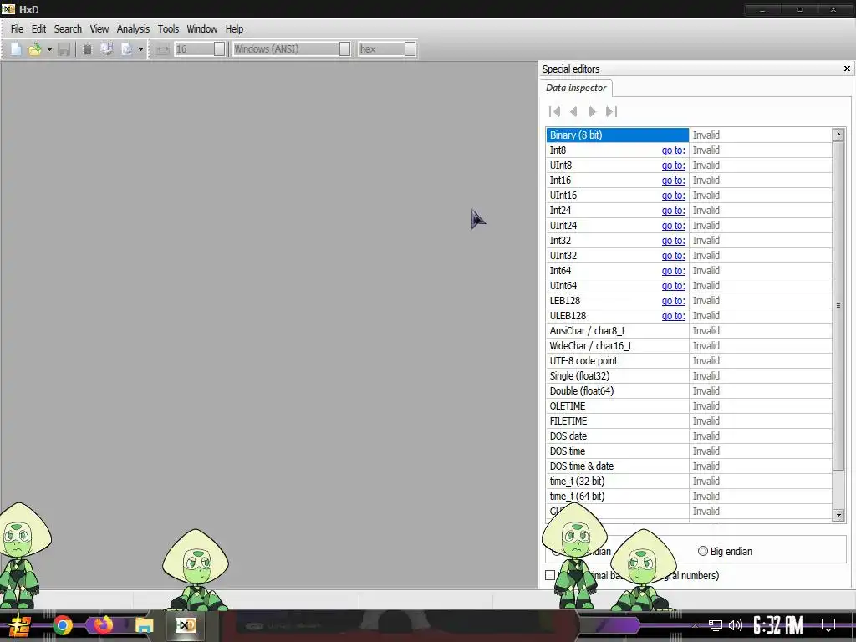Select the DOS time & date row

coord(689,466)
